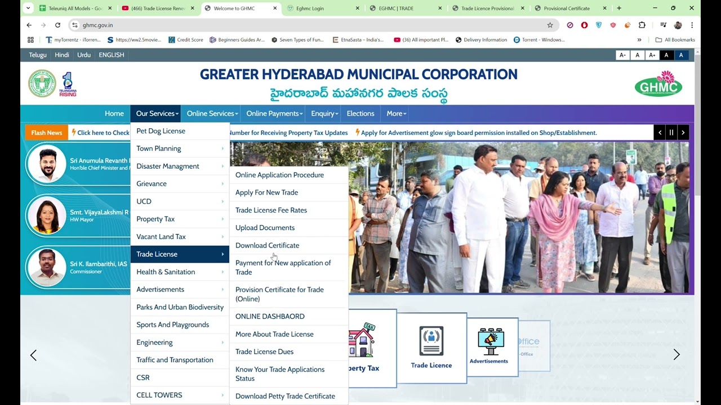Open Home in the navigation bar
The height and width of the screenshot is (405, 721).
[x=114, y=114]
